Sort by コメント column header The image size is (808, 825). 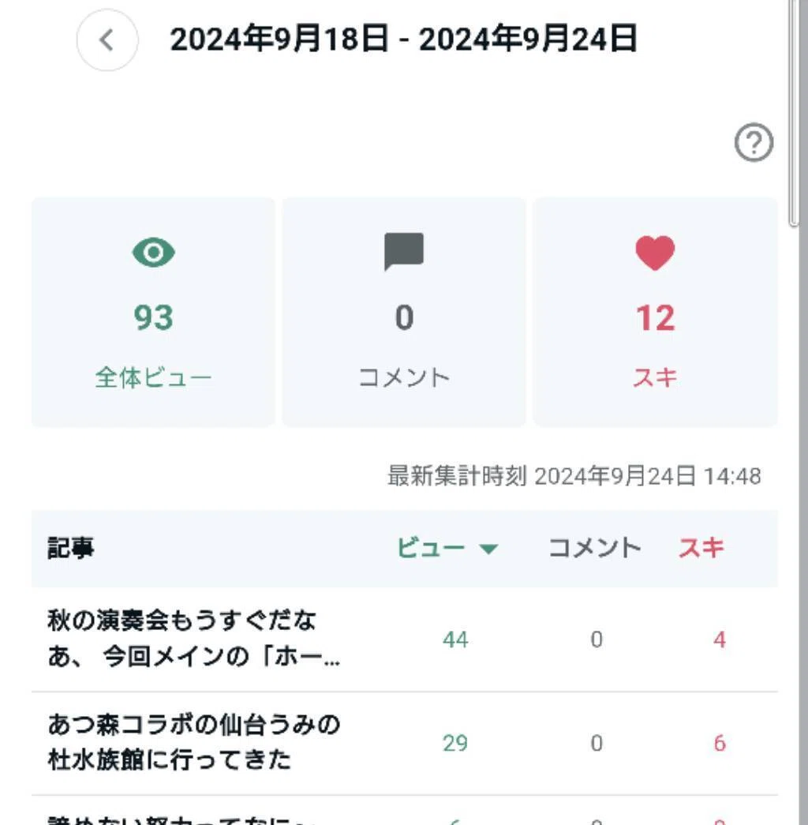coord(595,548)
